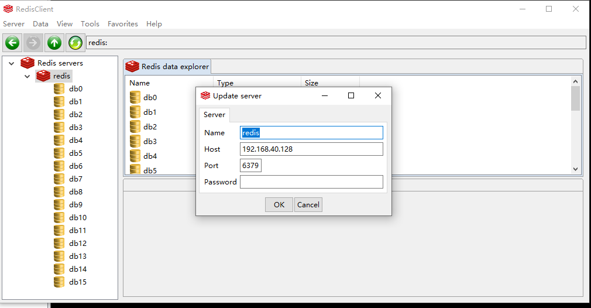Screen dimensions: 591x308
Task: Click the RedisClient app icon in title bar
Action: tap(8, 9)
